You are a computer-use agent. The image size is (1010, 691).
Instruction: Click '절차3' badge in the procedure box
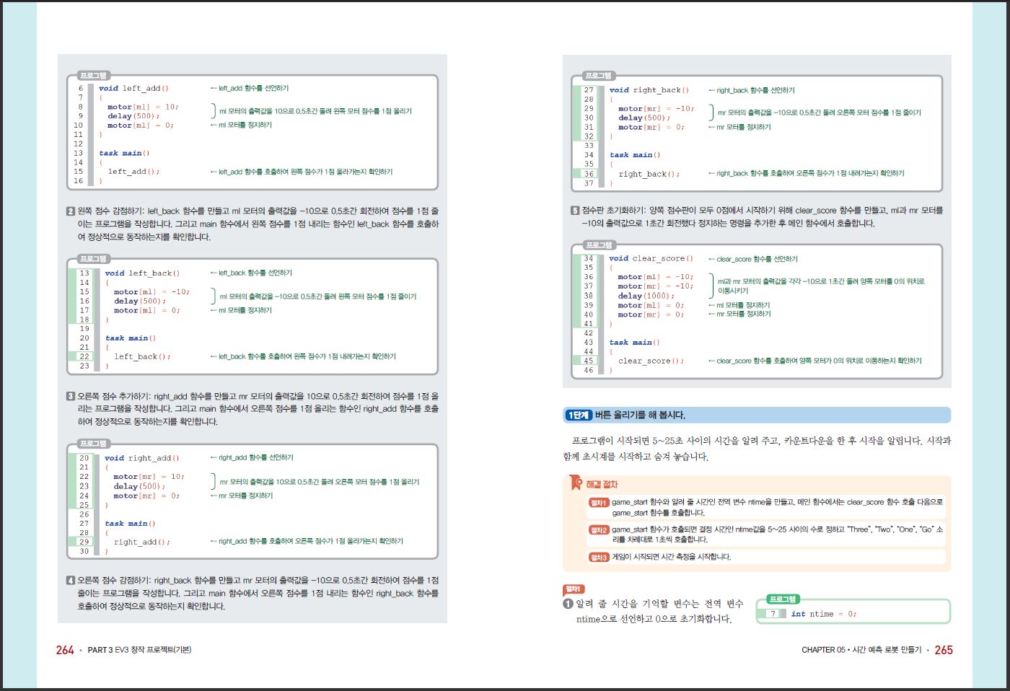[x=599, y=557]
